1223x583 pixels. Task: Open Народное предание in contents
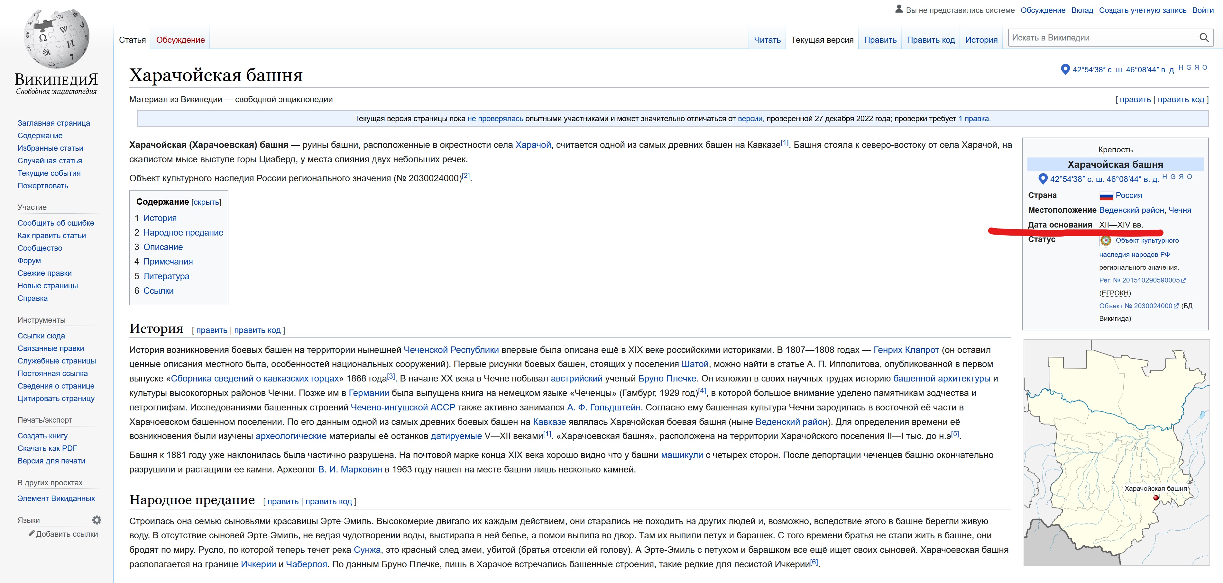[x=183, y=232]
